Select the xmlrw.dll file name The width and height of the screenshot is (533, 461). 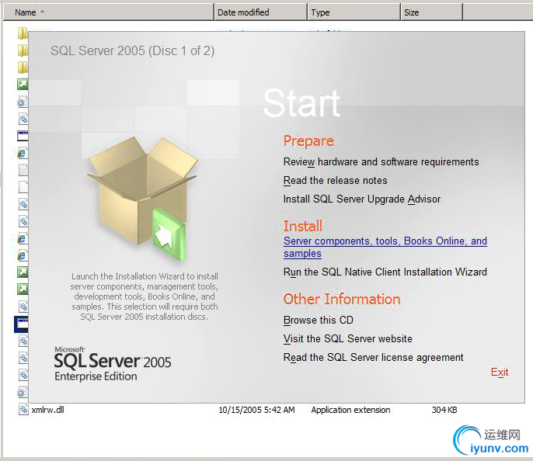tap(47, 410)
